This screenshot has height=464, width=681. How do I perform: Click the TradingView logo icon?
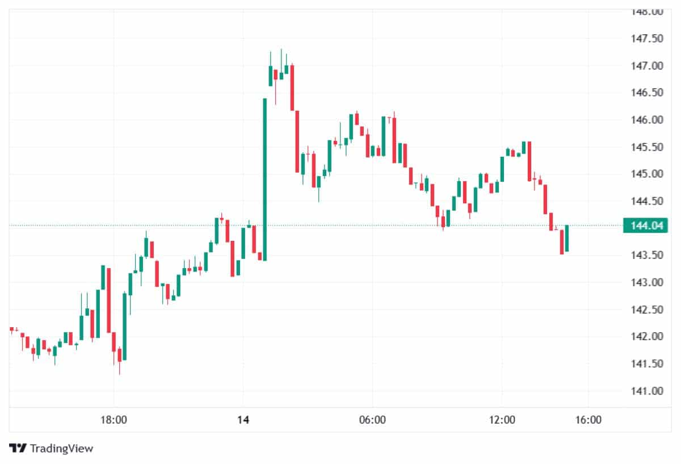[18, 448]
